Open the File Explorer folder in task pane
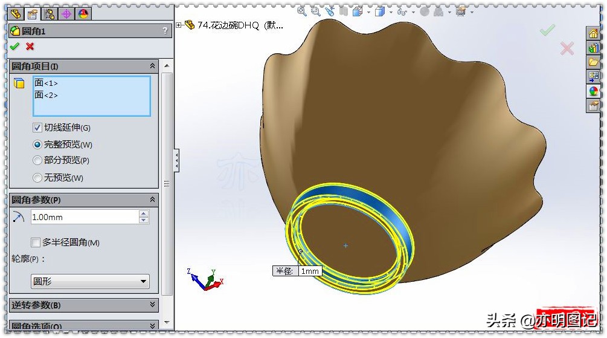The image size is (607, 338). tap(594, 62)
